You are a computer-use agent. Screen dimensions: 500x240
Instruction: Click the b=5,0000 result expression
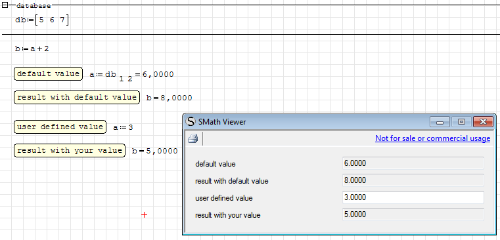154,151
